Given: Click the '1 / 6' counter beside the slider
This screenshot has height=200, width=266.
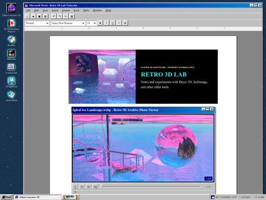Looking at the screenshot, I should (208, 187).
